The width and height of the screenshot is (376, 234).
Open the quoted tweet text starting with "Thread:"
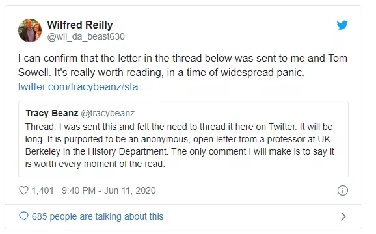pos(180,146)
